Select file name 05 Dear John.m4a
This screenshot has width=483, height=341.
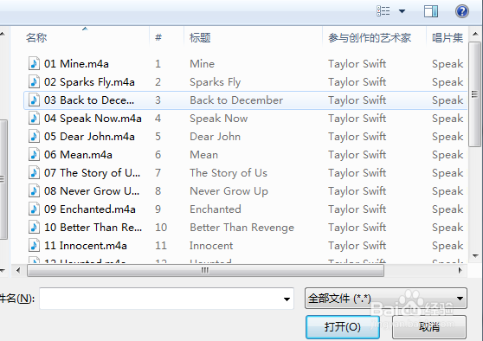pyautogui.click(x=89, y=137)
